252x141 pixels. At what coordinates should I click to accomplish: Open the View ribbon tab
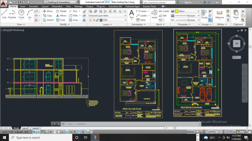[69, 6]
